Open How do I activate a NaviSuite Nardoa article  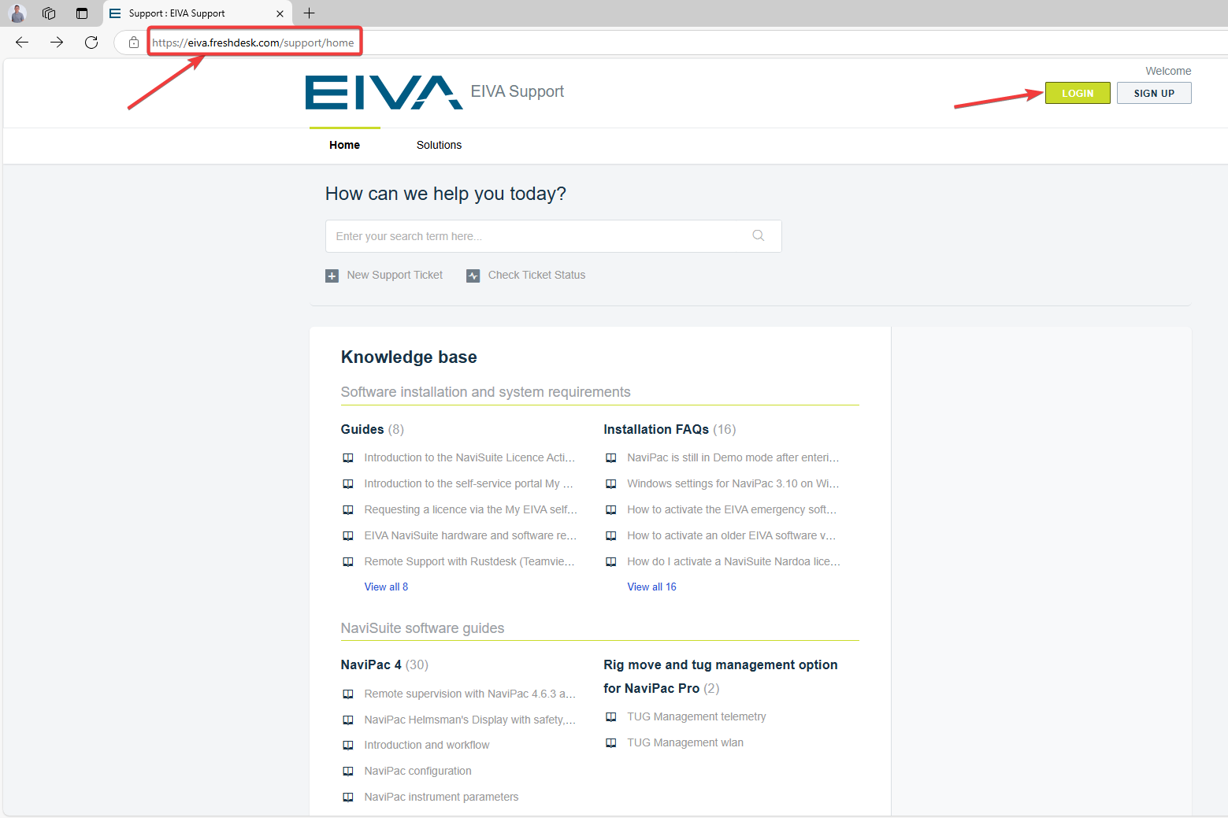[733, 561]
